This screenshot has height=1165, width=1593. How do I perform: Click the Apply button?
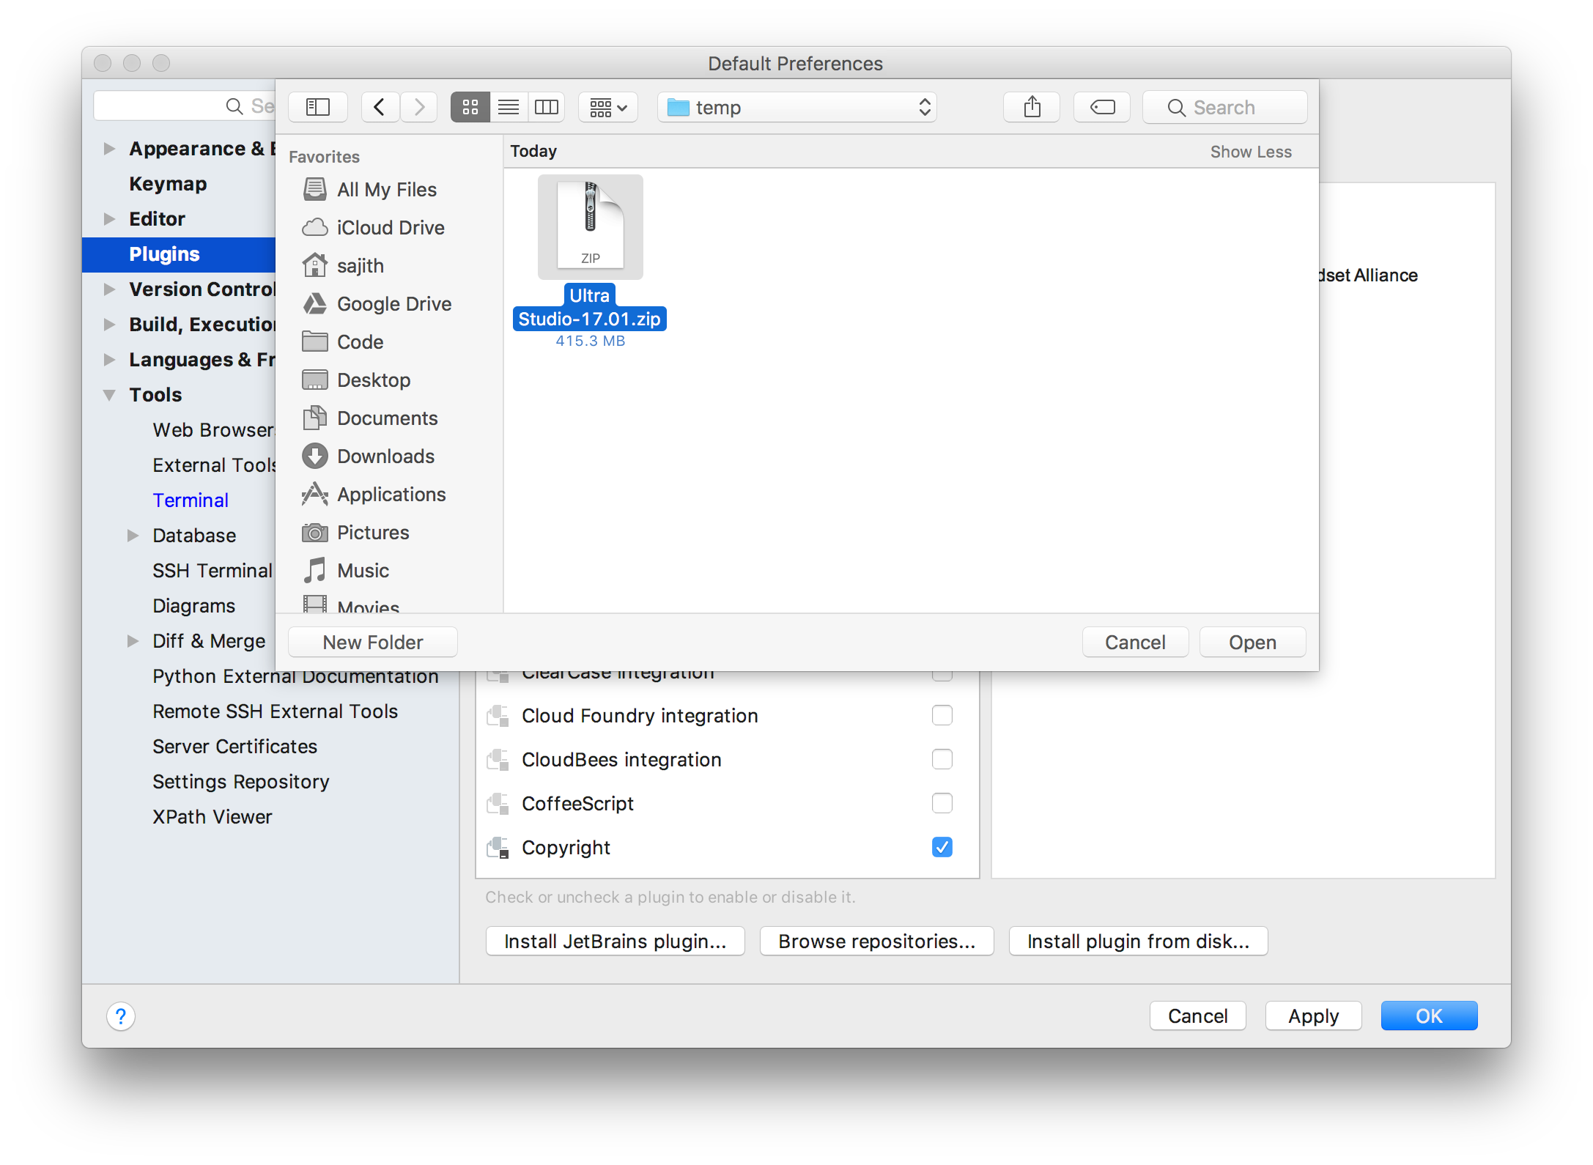coord(1313,1016)
